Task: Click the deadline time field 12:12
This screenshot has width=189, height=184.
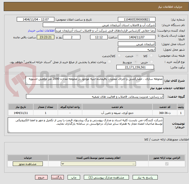Action: [99, 37]
